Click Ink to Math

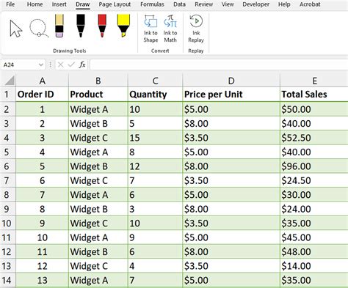click(170, 29)
